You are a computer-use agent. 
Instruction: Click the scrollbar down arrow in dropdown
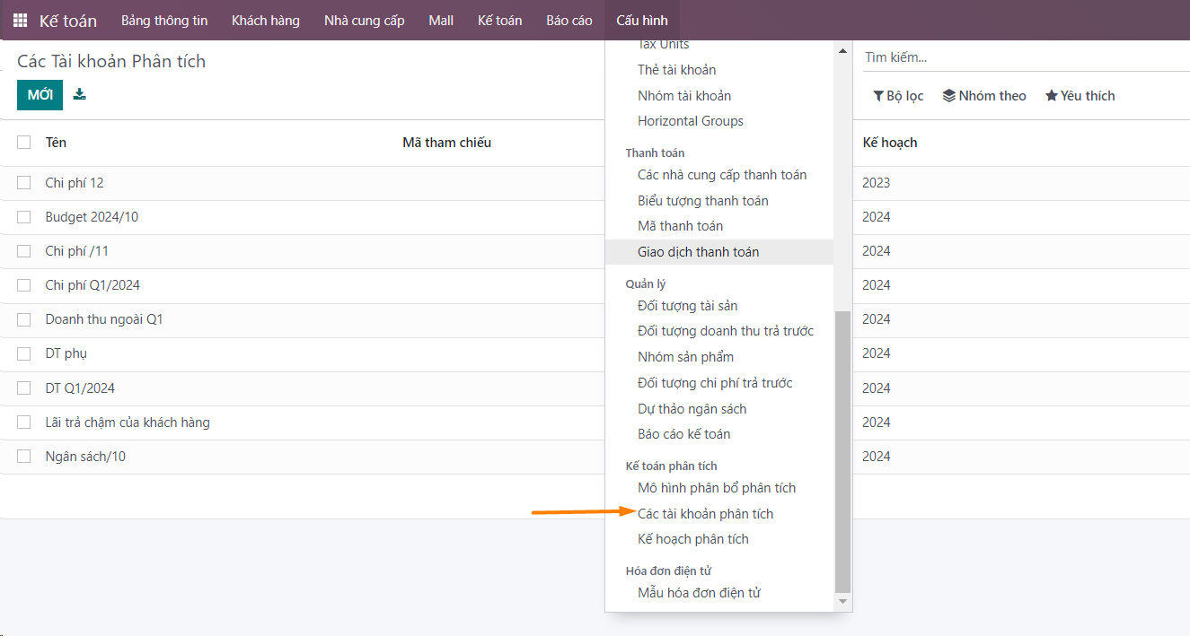click(x=842, y=601)
